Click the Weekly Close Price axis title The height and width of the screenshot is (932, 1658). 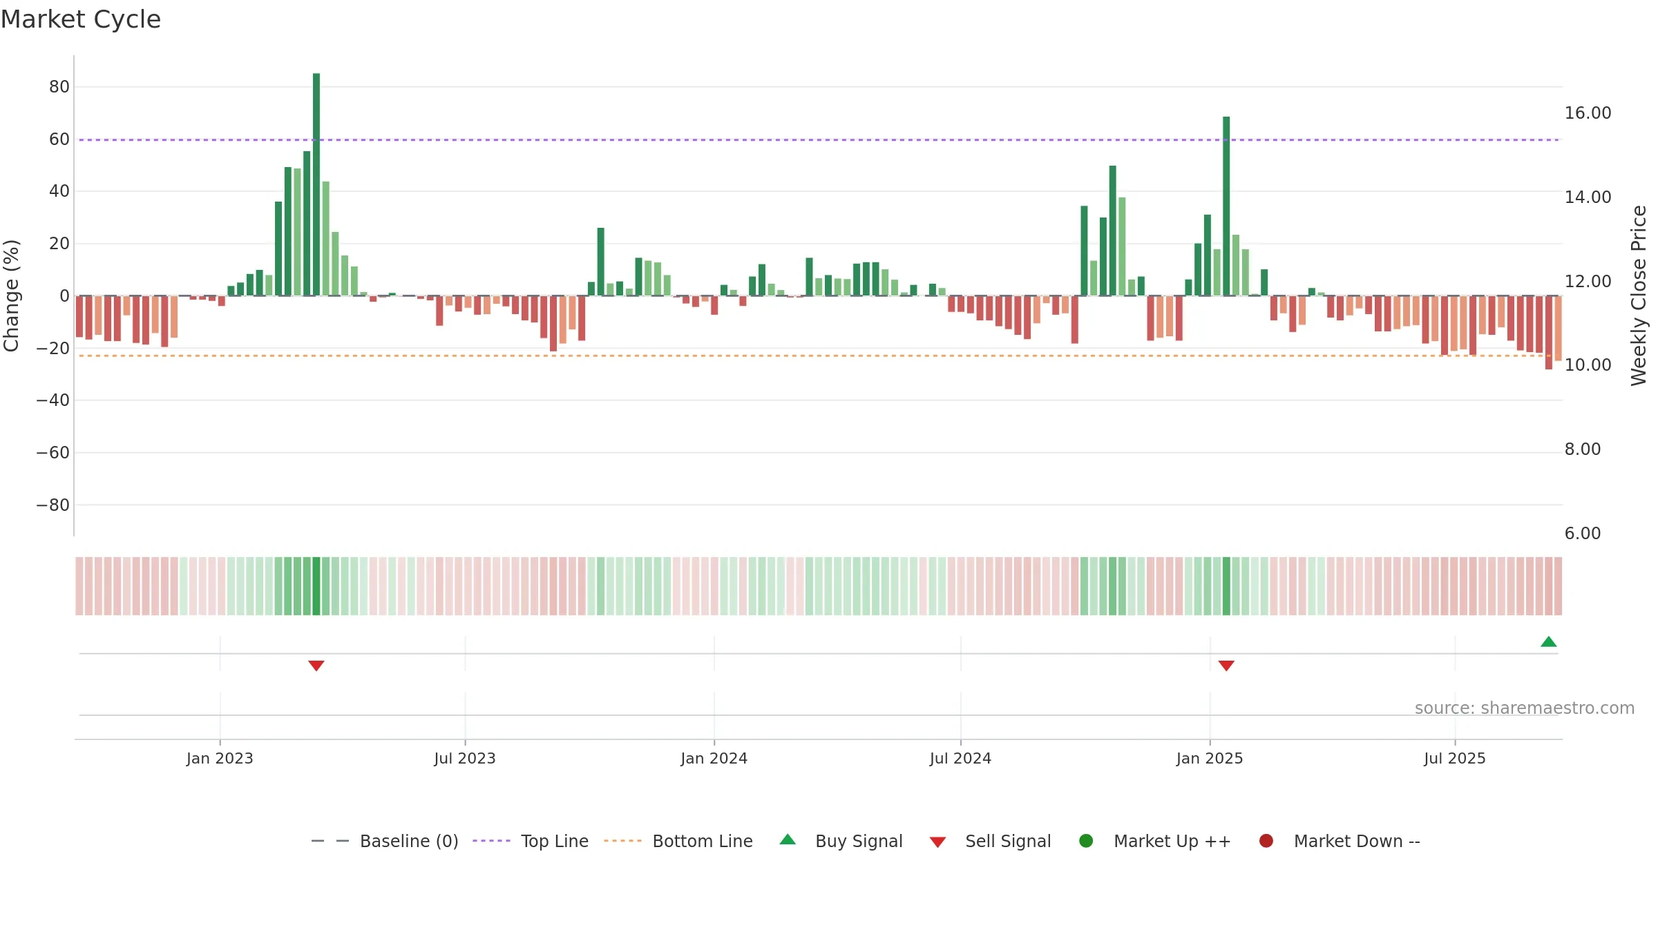[x=1639, y=295]
